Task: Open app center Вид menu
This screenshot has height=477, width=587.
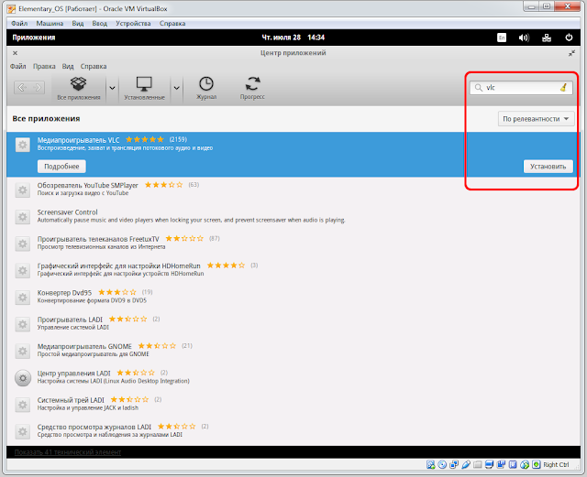Action: (x=68, y=66)
